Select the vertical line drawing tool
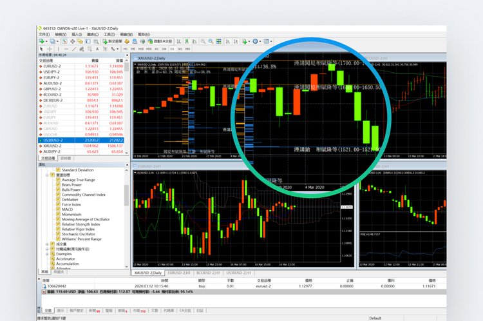Image resolution: width=483 pixels, height=321 pixels. click(59, 48)
